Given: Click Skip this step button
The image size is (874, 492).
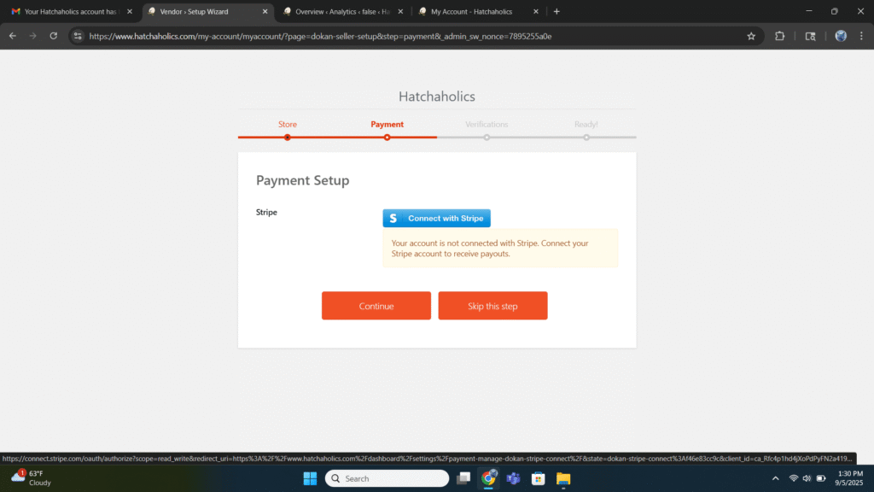Looking at the screenshot, I should tap(492, 306).
